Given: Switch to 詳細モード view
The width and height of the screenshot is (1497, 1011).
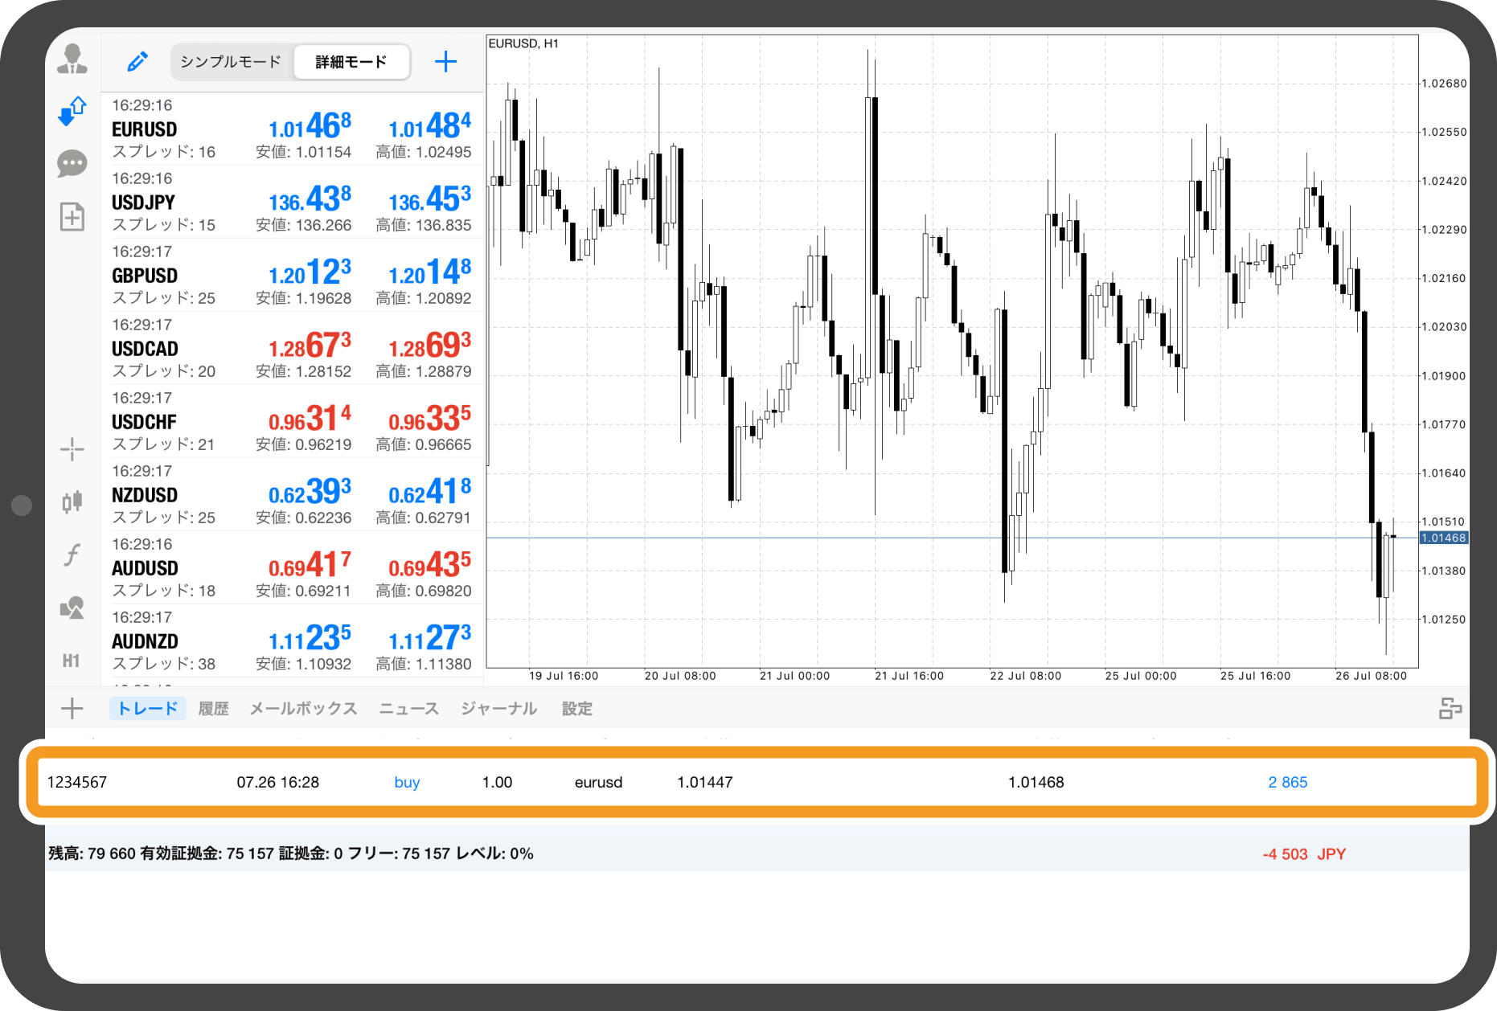Looking at the screenshot, I should (351, 62).
